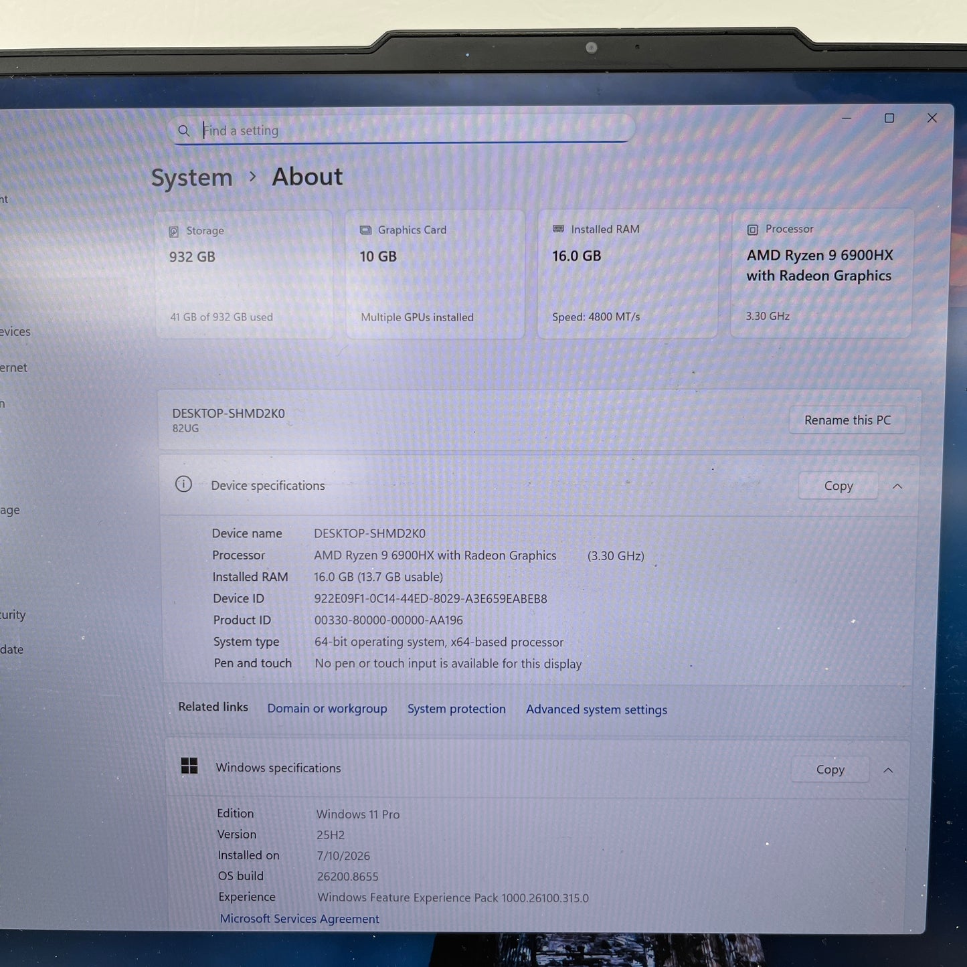Click the Device specifications info icon

coord(183,484)
